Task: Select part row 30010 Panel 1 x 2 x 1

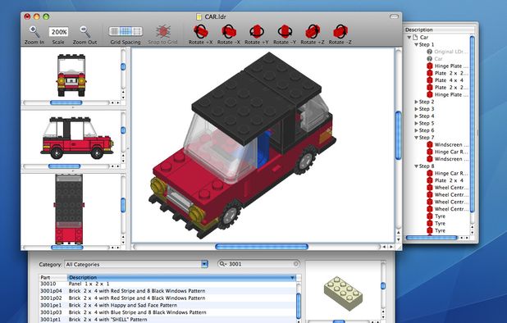Action: [x=167, y=284]
